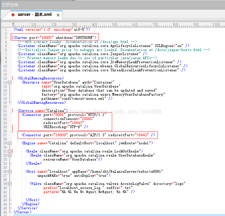Click the SSLEngine value "on"

(179, 46)
